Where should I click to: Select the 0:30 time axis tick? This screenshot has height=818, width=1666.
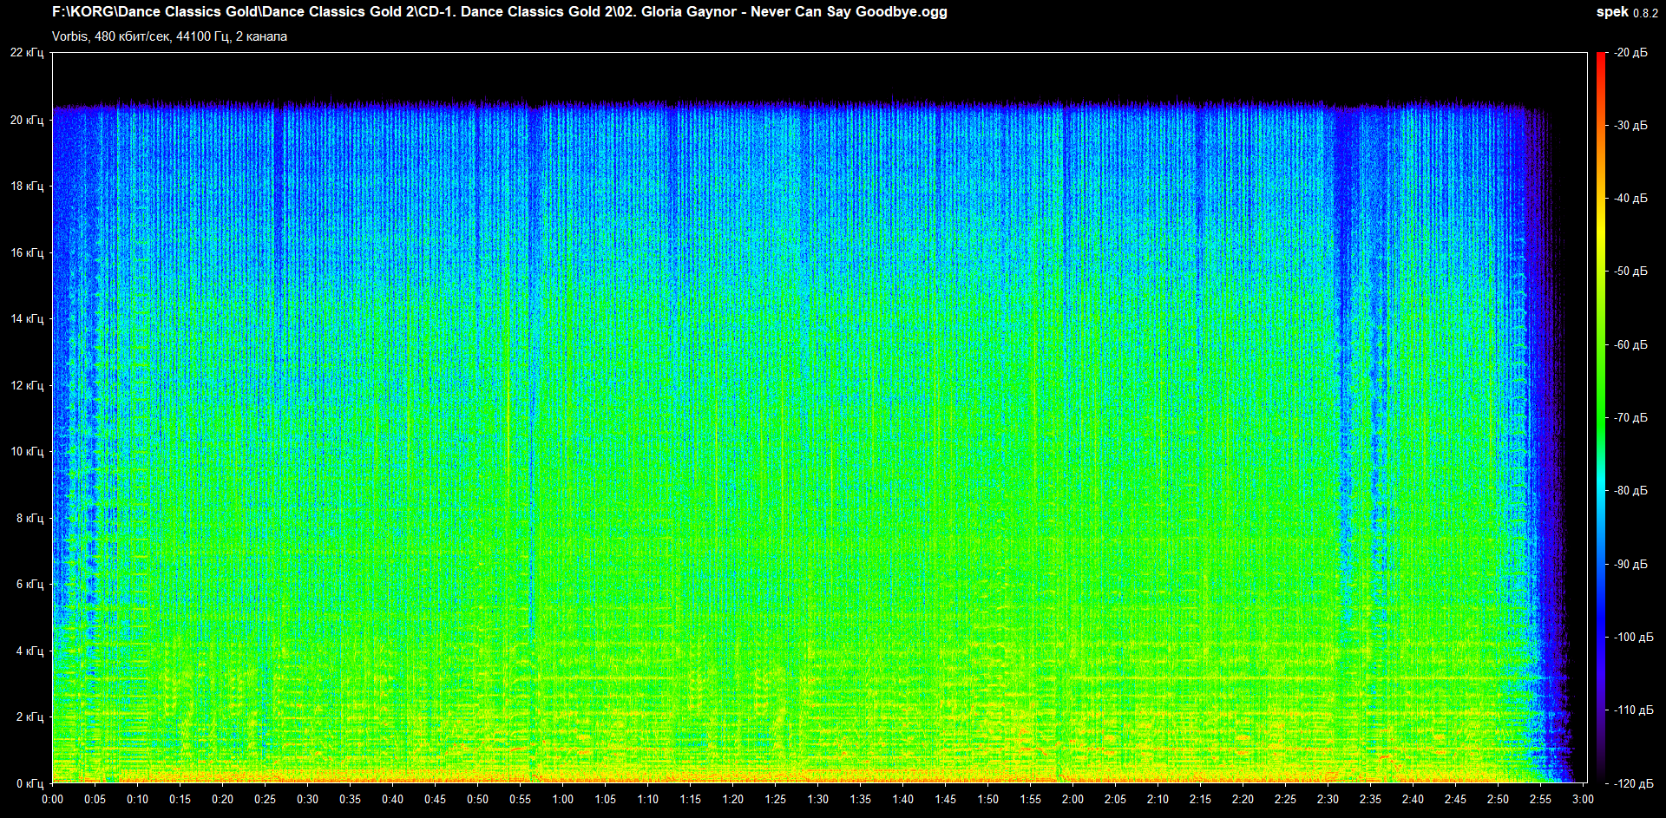[307, 799]
